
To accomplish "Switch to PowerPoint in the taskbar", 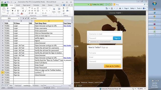I will point(154,28).
